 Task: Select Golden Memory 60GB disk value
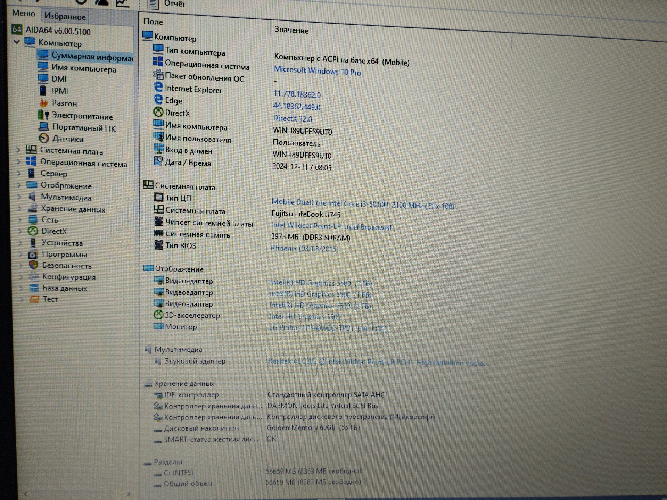pos(313,427)
